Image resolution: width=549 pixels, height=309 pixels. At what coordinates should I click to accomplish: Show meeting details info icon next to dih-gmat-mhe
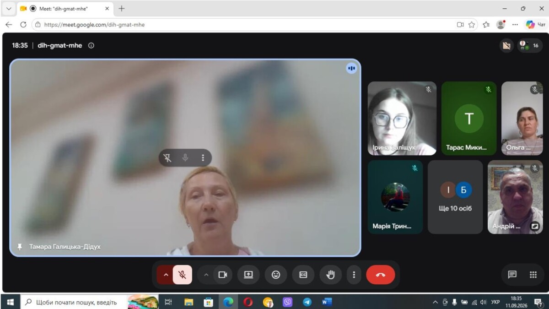pos(91,45)
